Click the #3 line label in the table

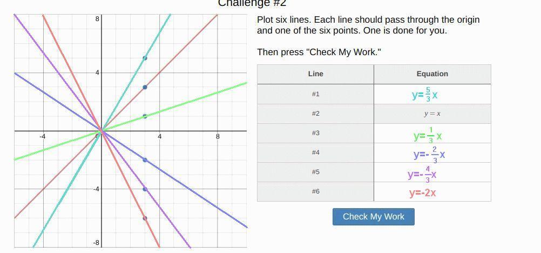[x=315, y=133]
